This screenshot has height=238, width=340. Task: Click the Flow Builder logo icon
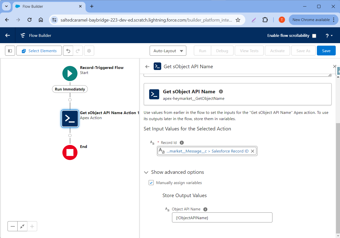click(x=23, y=35)
